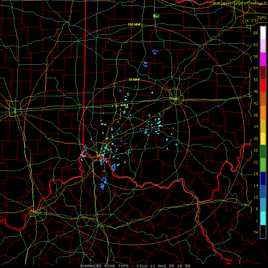Click the '14' scale value
268x268 pixels.
click(x=256, y=186)
